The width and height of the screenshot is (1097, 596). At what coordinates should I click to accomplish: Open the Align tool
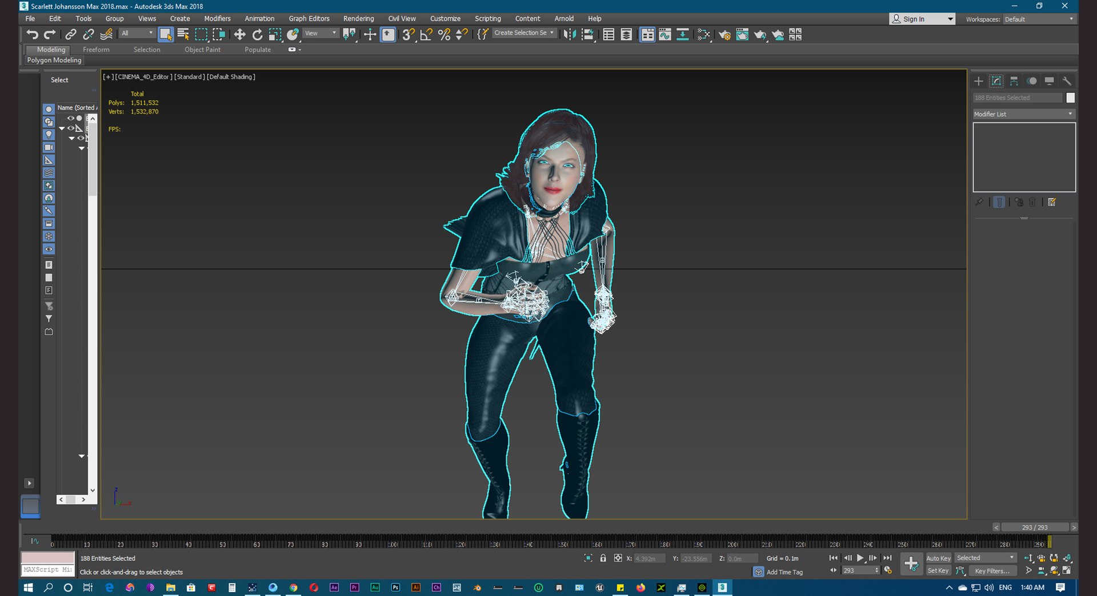[x=587, y=35]
